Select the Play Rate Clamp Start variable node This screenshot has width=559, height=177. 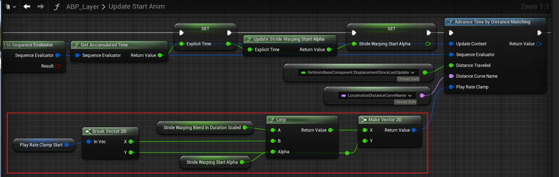41,145
